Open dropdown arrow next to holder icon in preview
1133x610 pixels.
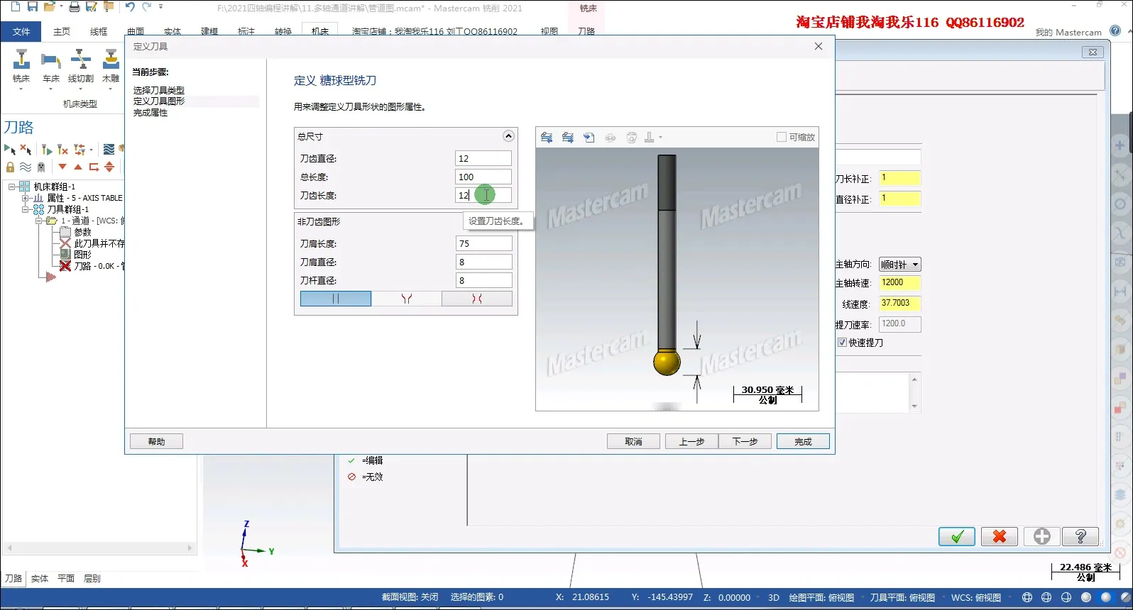(x=661, y=138)
